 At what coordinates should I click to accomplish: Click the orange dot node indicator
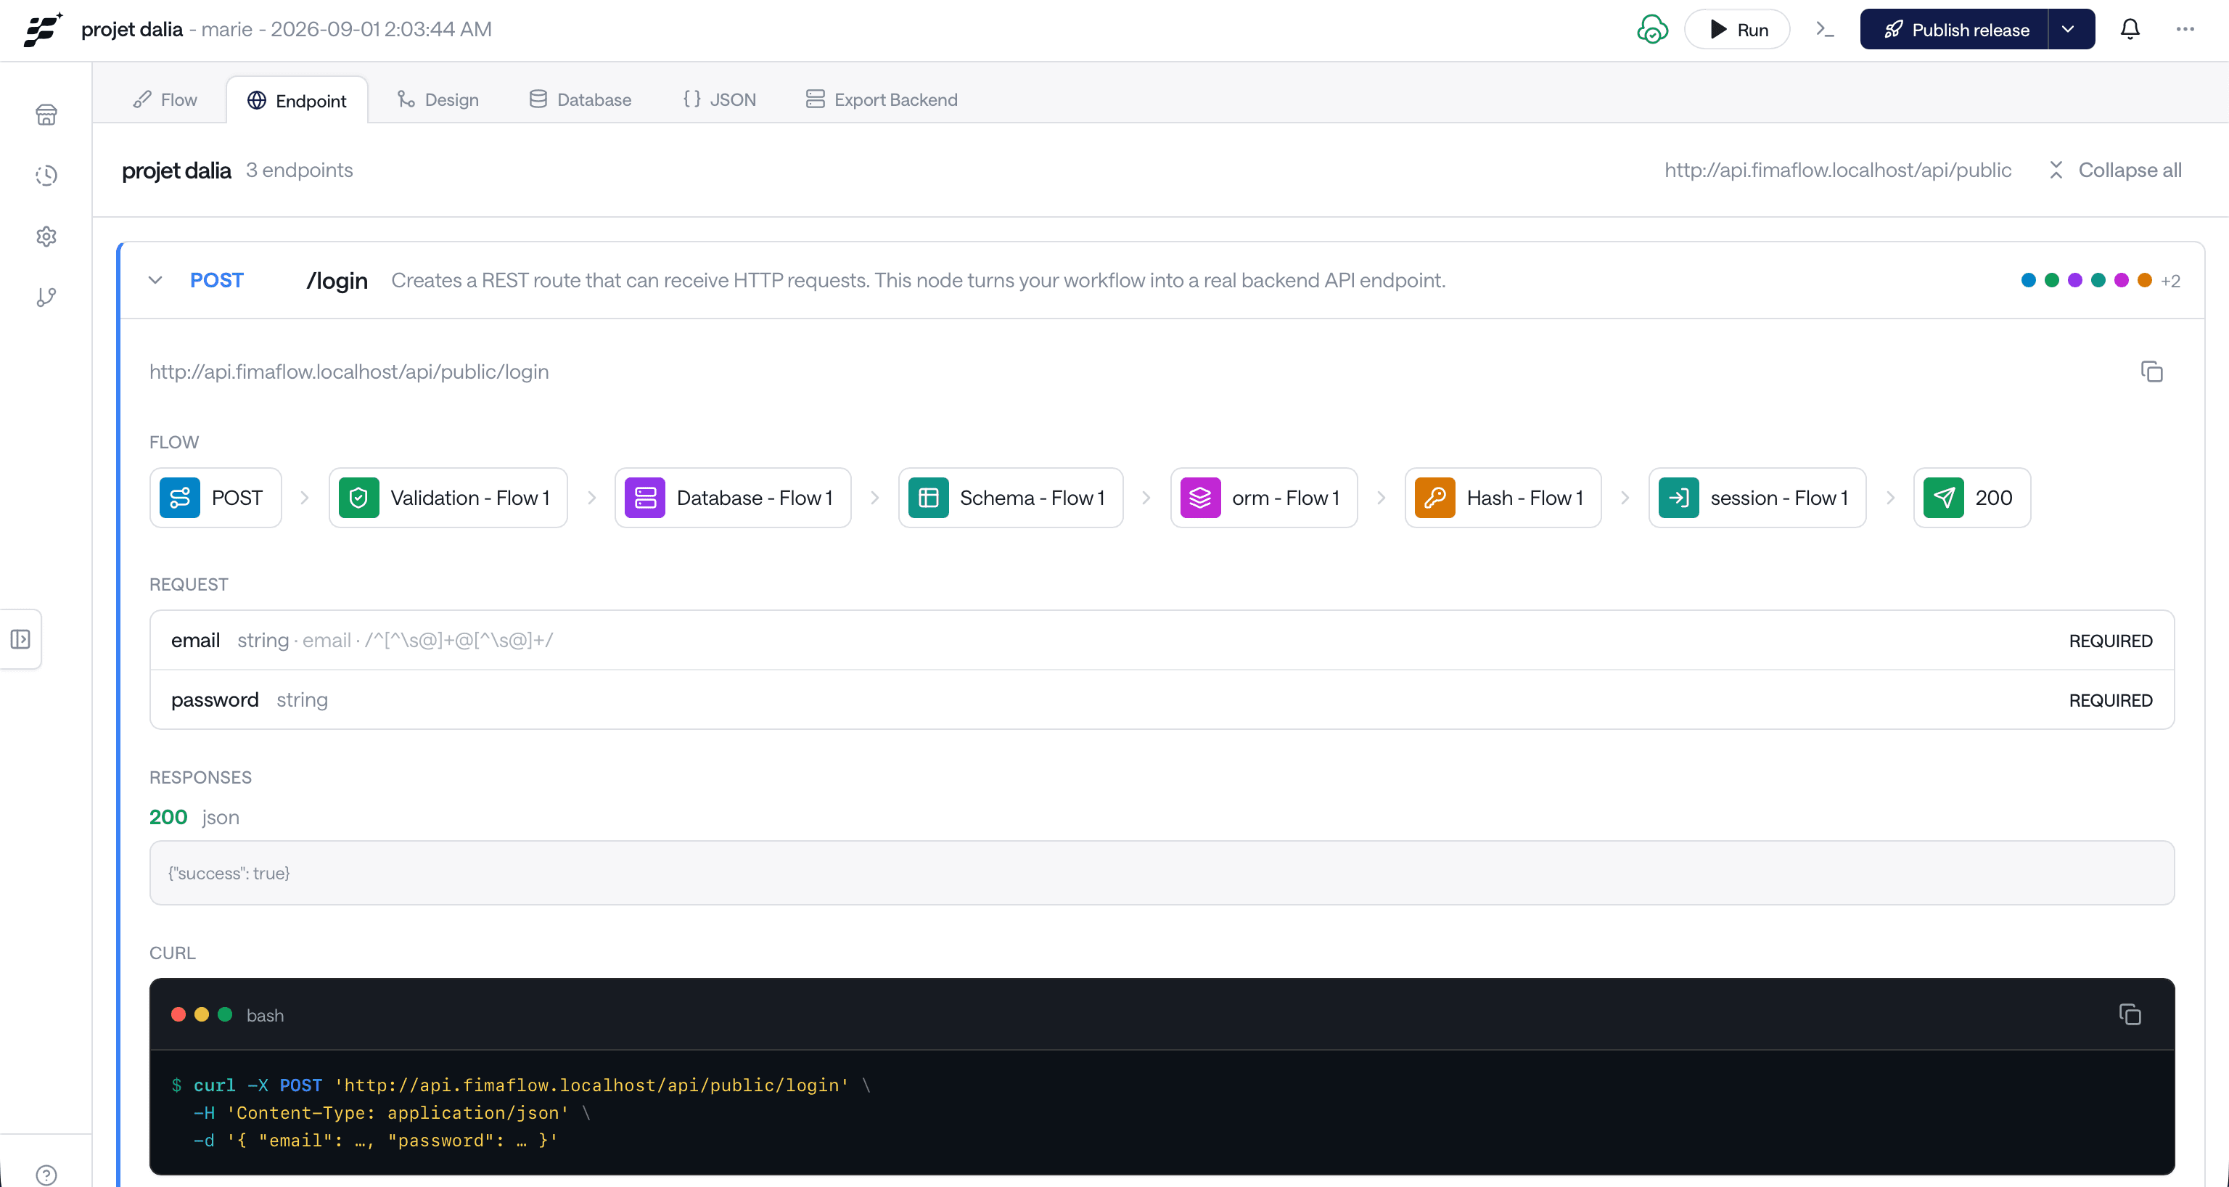[x=2144, y=280]
